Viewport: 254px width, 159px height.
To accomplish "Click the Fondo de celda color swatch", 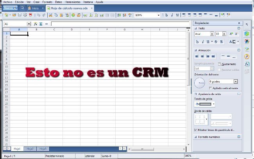I will pos(205,104).
